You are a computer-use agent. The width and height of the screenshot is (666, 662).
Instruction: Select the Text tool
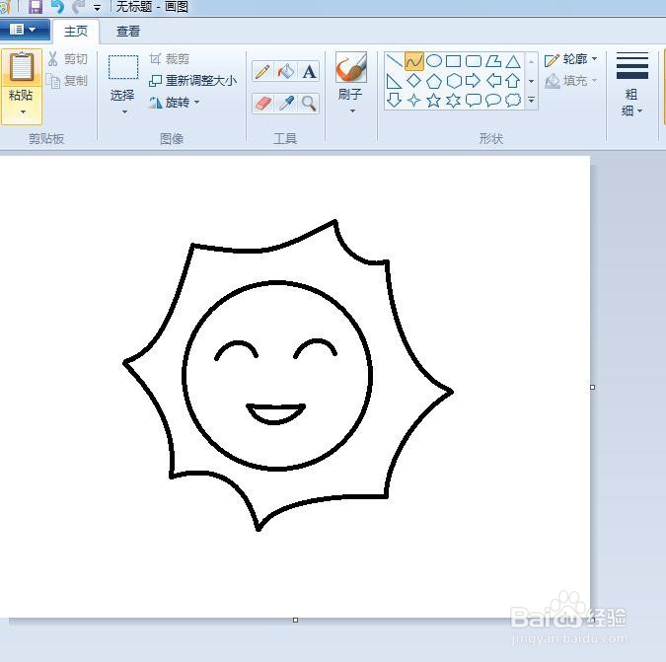(x=309, y=71)
